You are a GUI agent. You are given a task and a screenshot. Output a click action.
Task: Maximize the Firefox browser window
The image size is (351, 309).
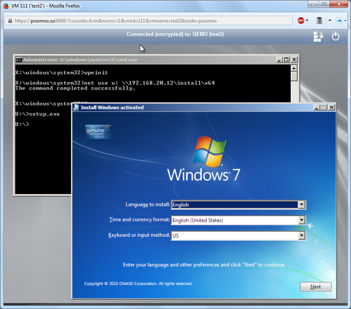point(324,4)
